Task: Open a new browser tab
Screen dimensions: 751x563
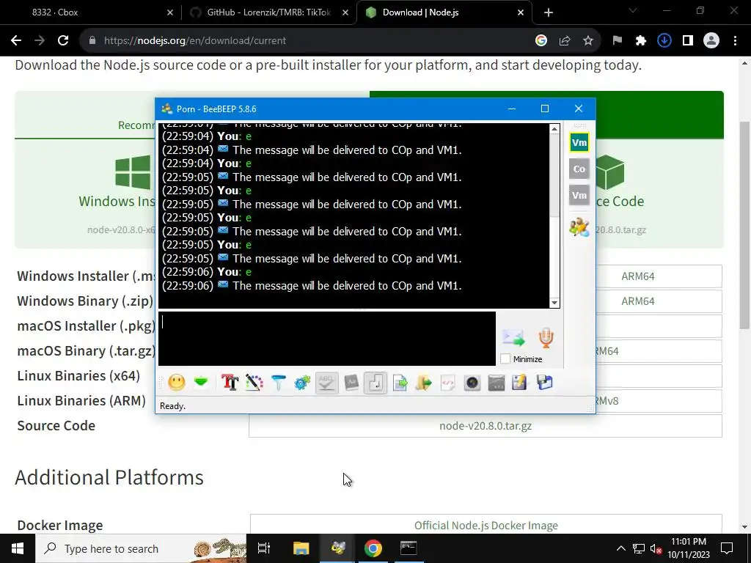Action: point(549,12)
